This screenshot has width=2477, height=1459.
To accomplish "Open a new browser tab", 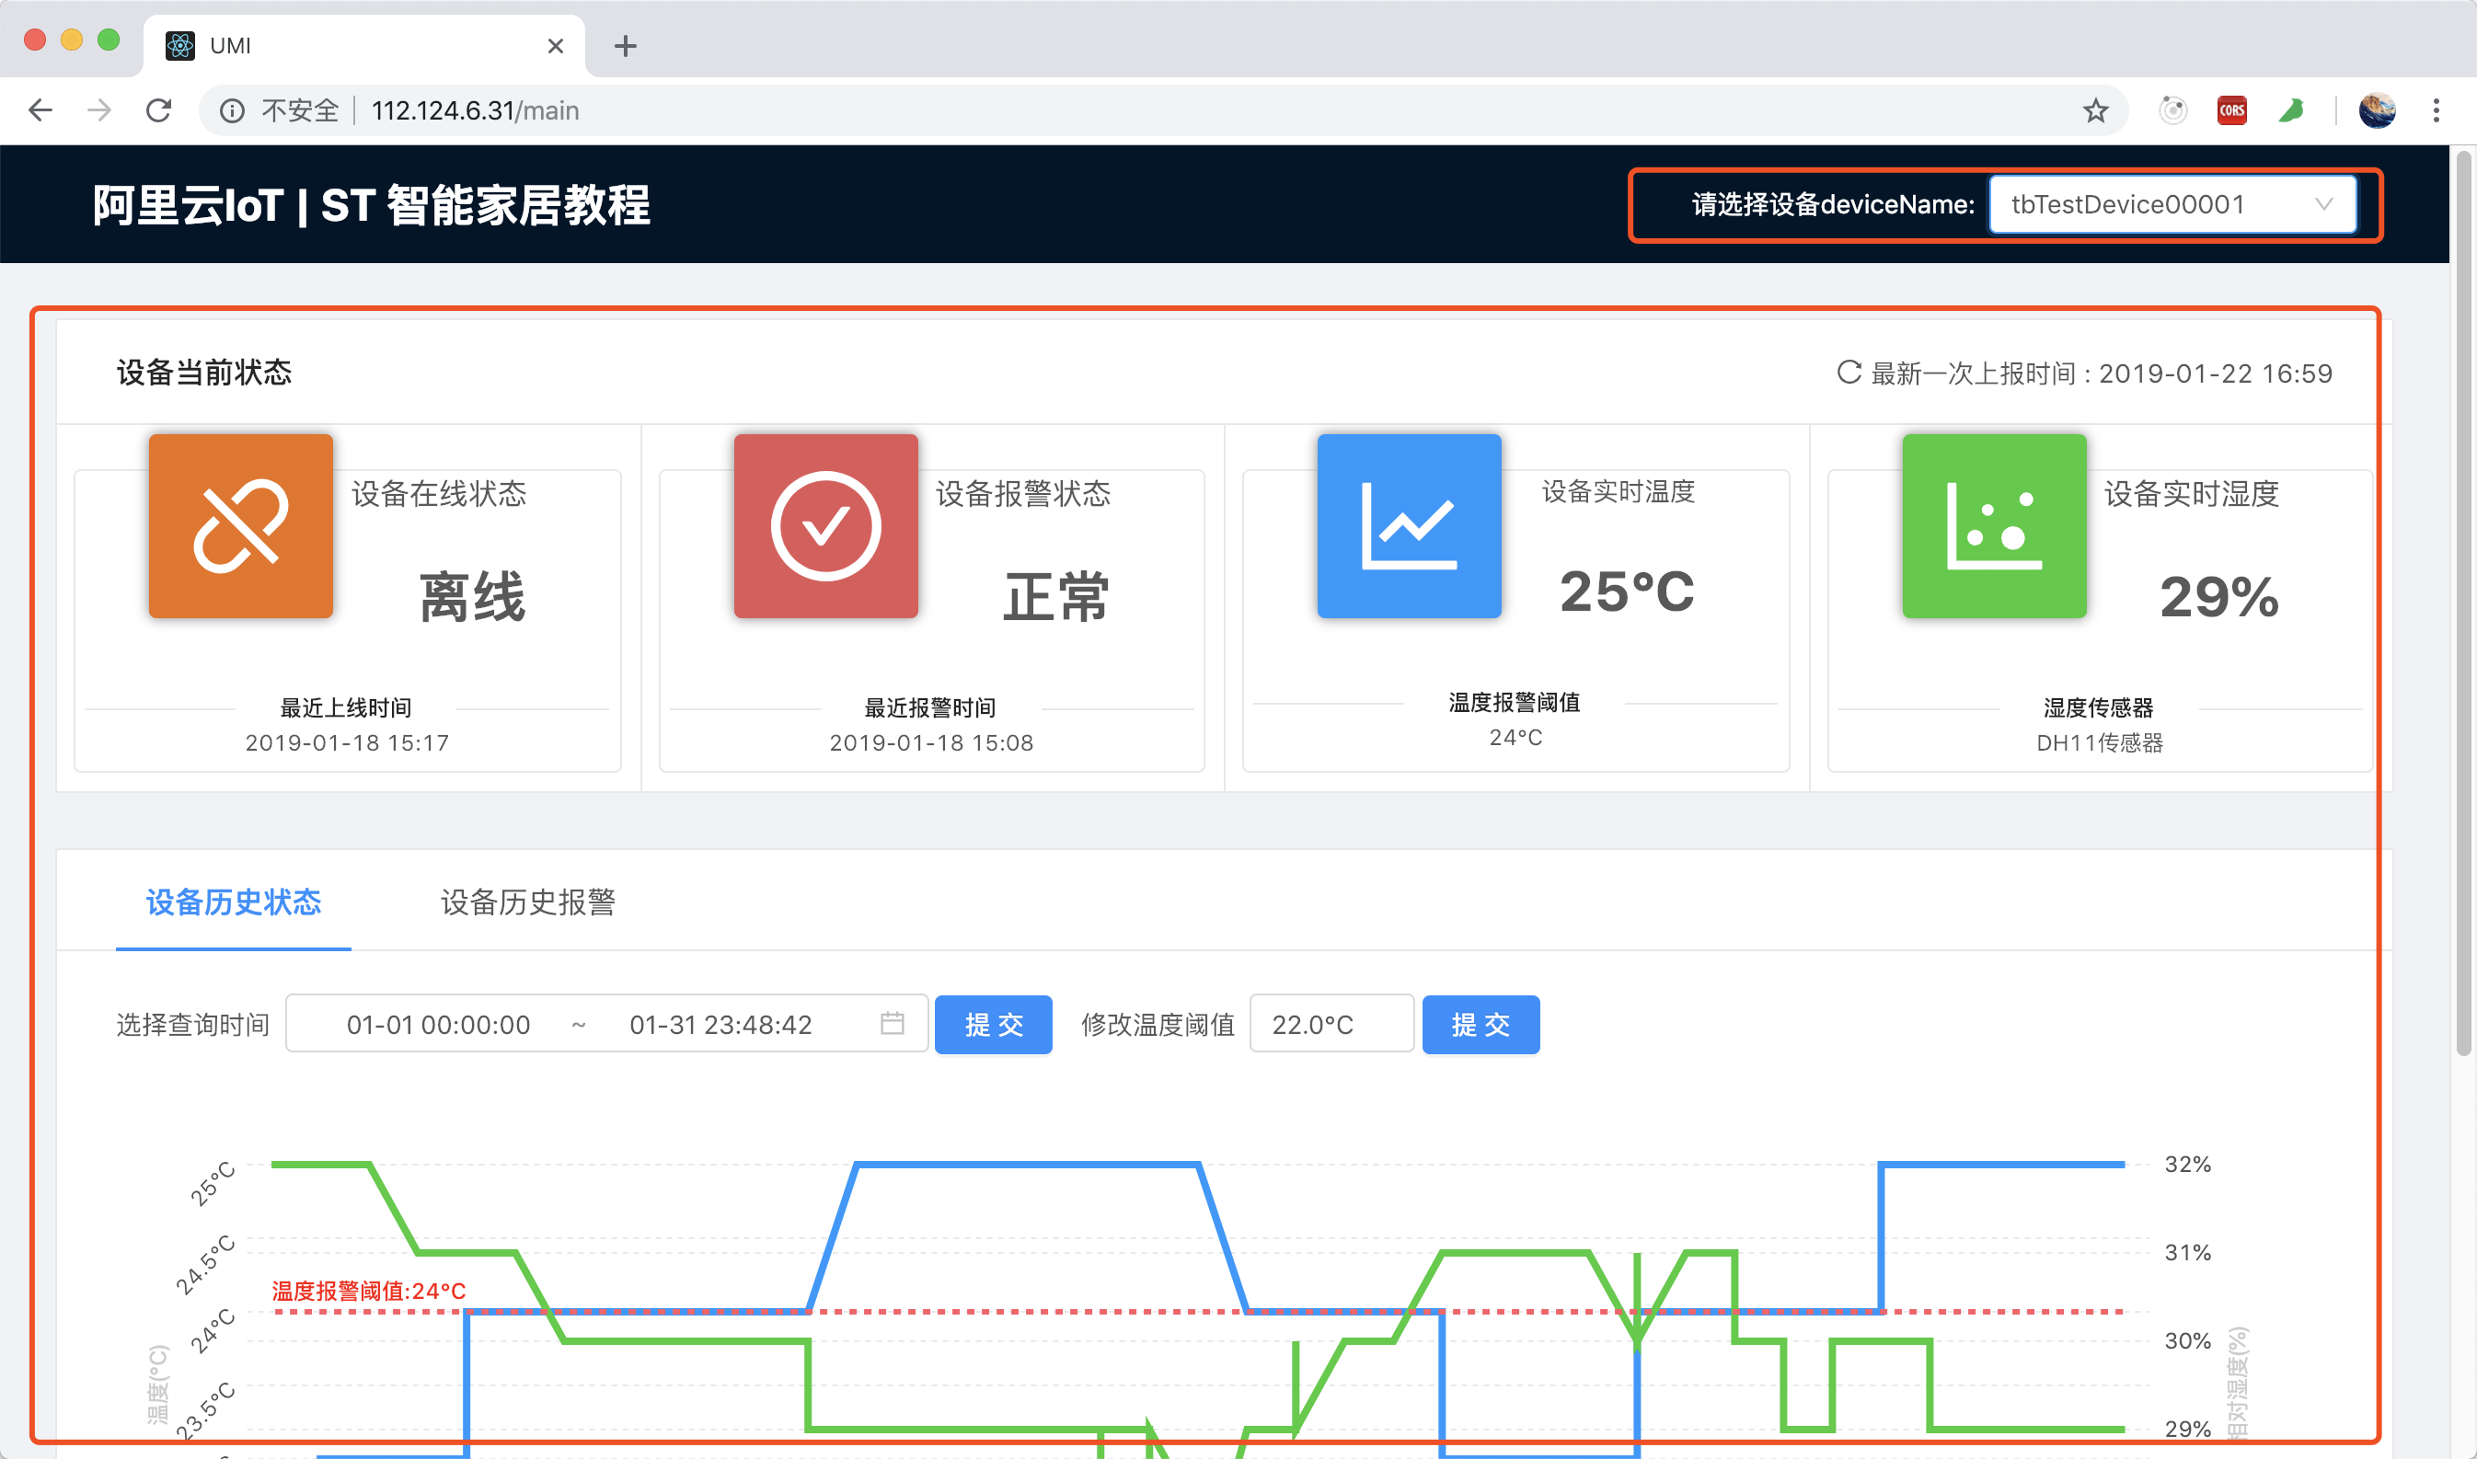I will (626, 45).
